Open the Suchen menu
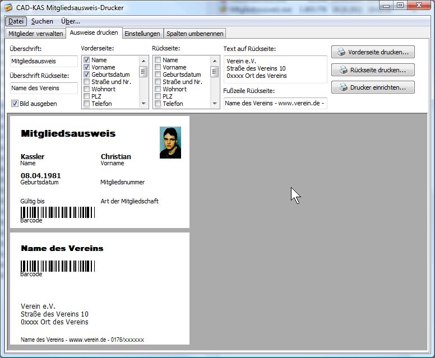The width and height of the screenshot is (435, 358). coord(42,21)
